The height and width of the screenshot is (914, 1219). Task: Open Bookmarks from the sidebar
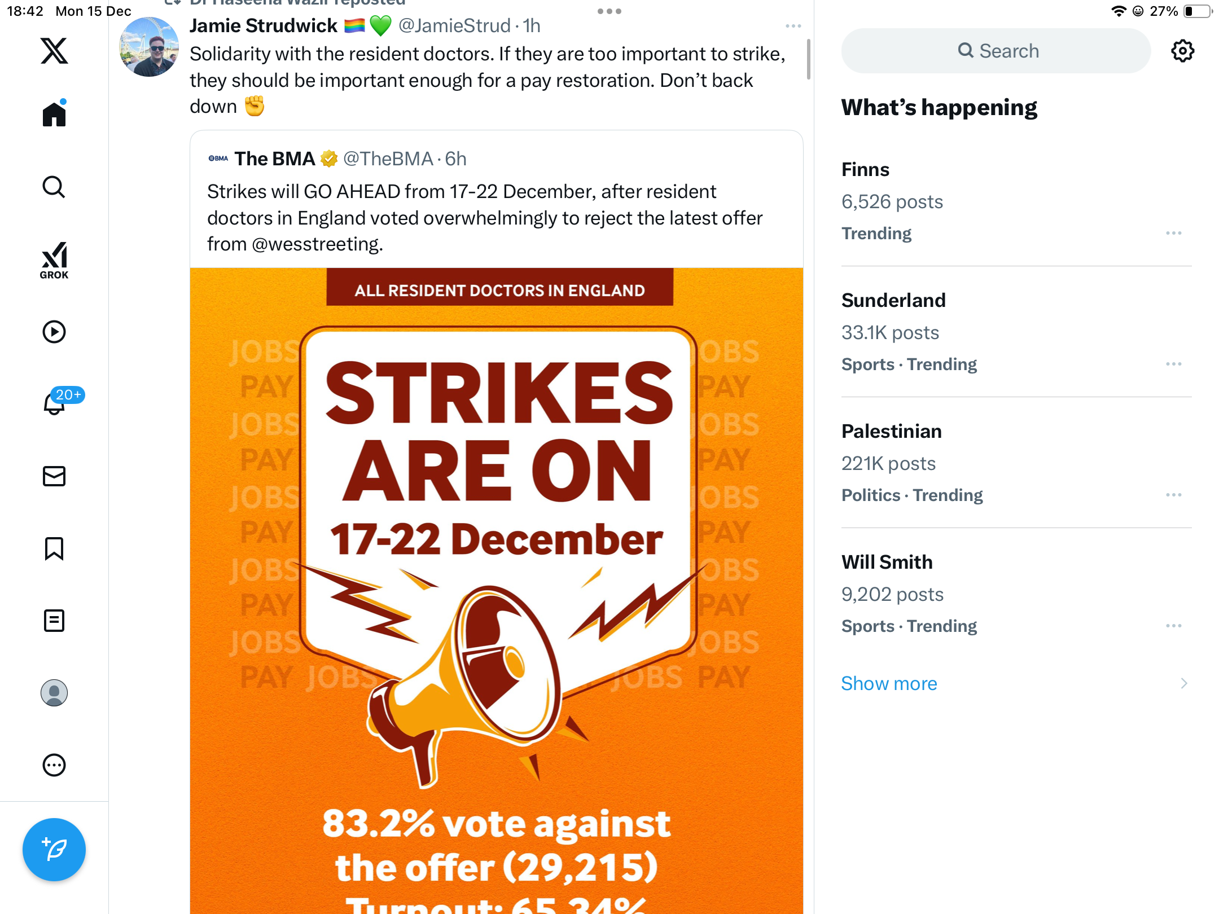54,548
